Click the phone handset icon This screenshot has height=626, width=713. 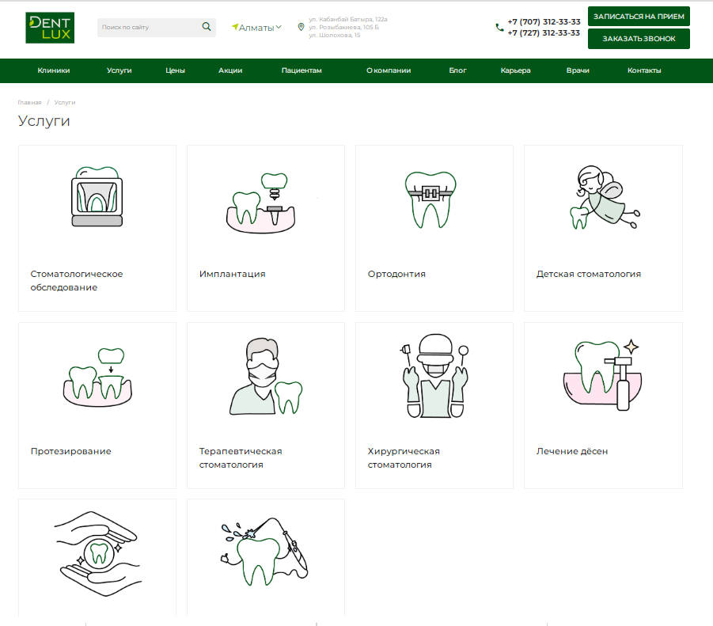point(499,27)
